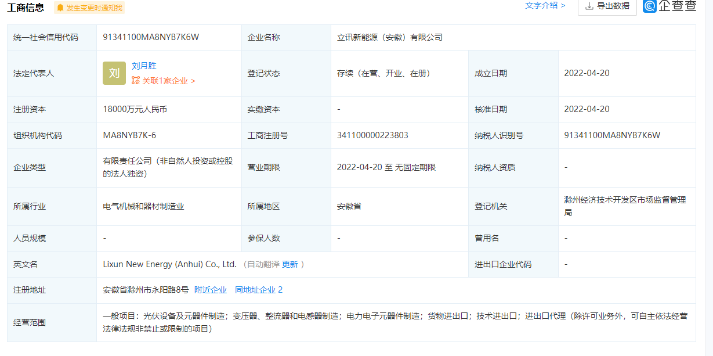The image size is (713, 356).
Task: Click the 刘 avatar badge
Action: click(114, 73)
